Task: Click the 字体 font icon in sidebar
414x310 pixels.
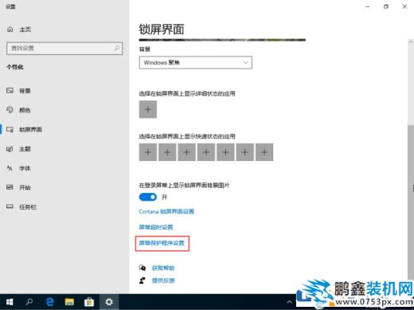Action: [10, 168]
